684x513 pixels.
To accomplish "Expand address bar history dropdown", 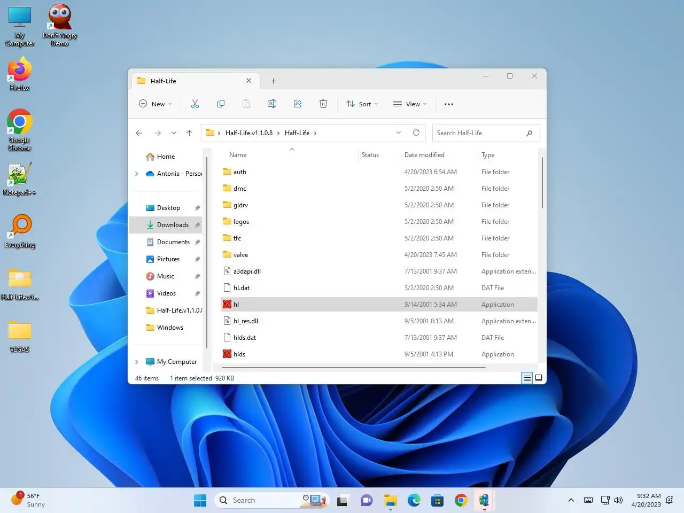I will (x=398, y=133).
